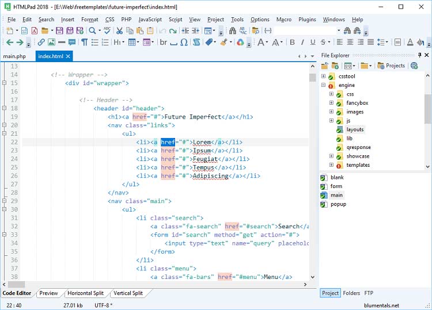Collapse the engine folder tree node

click(323, 85)
